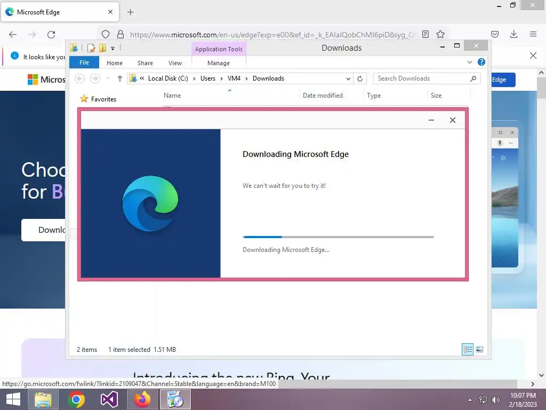Open the Firefox hamburger menu
Screen dimensions: 546x410
click(x=533, y=34)
